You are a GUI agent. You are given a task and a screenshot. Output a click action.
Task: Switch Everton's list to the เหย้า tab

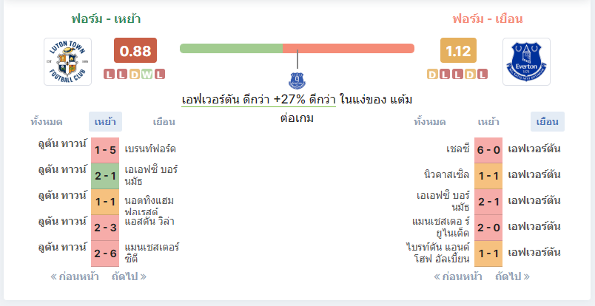[x=488, y=122]
